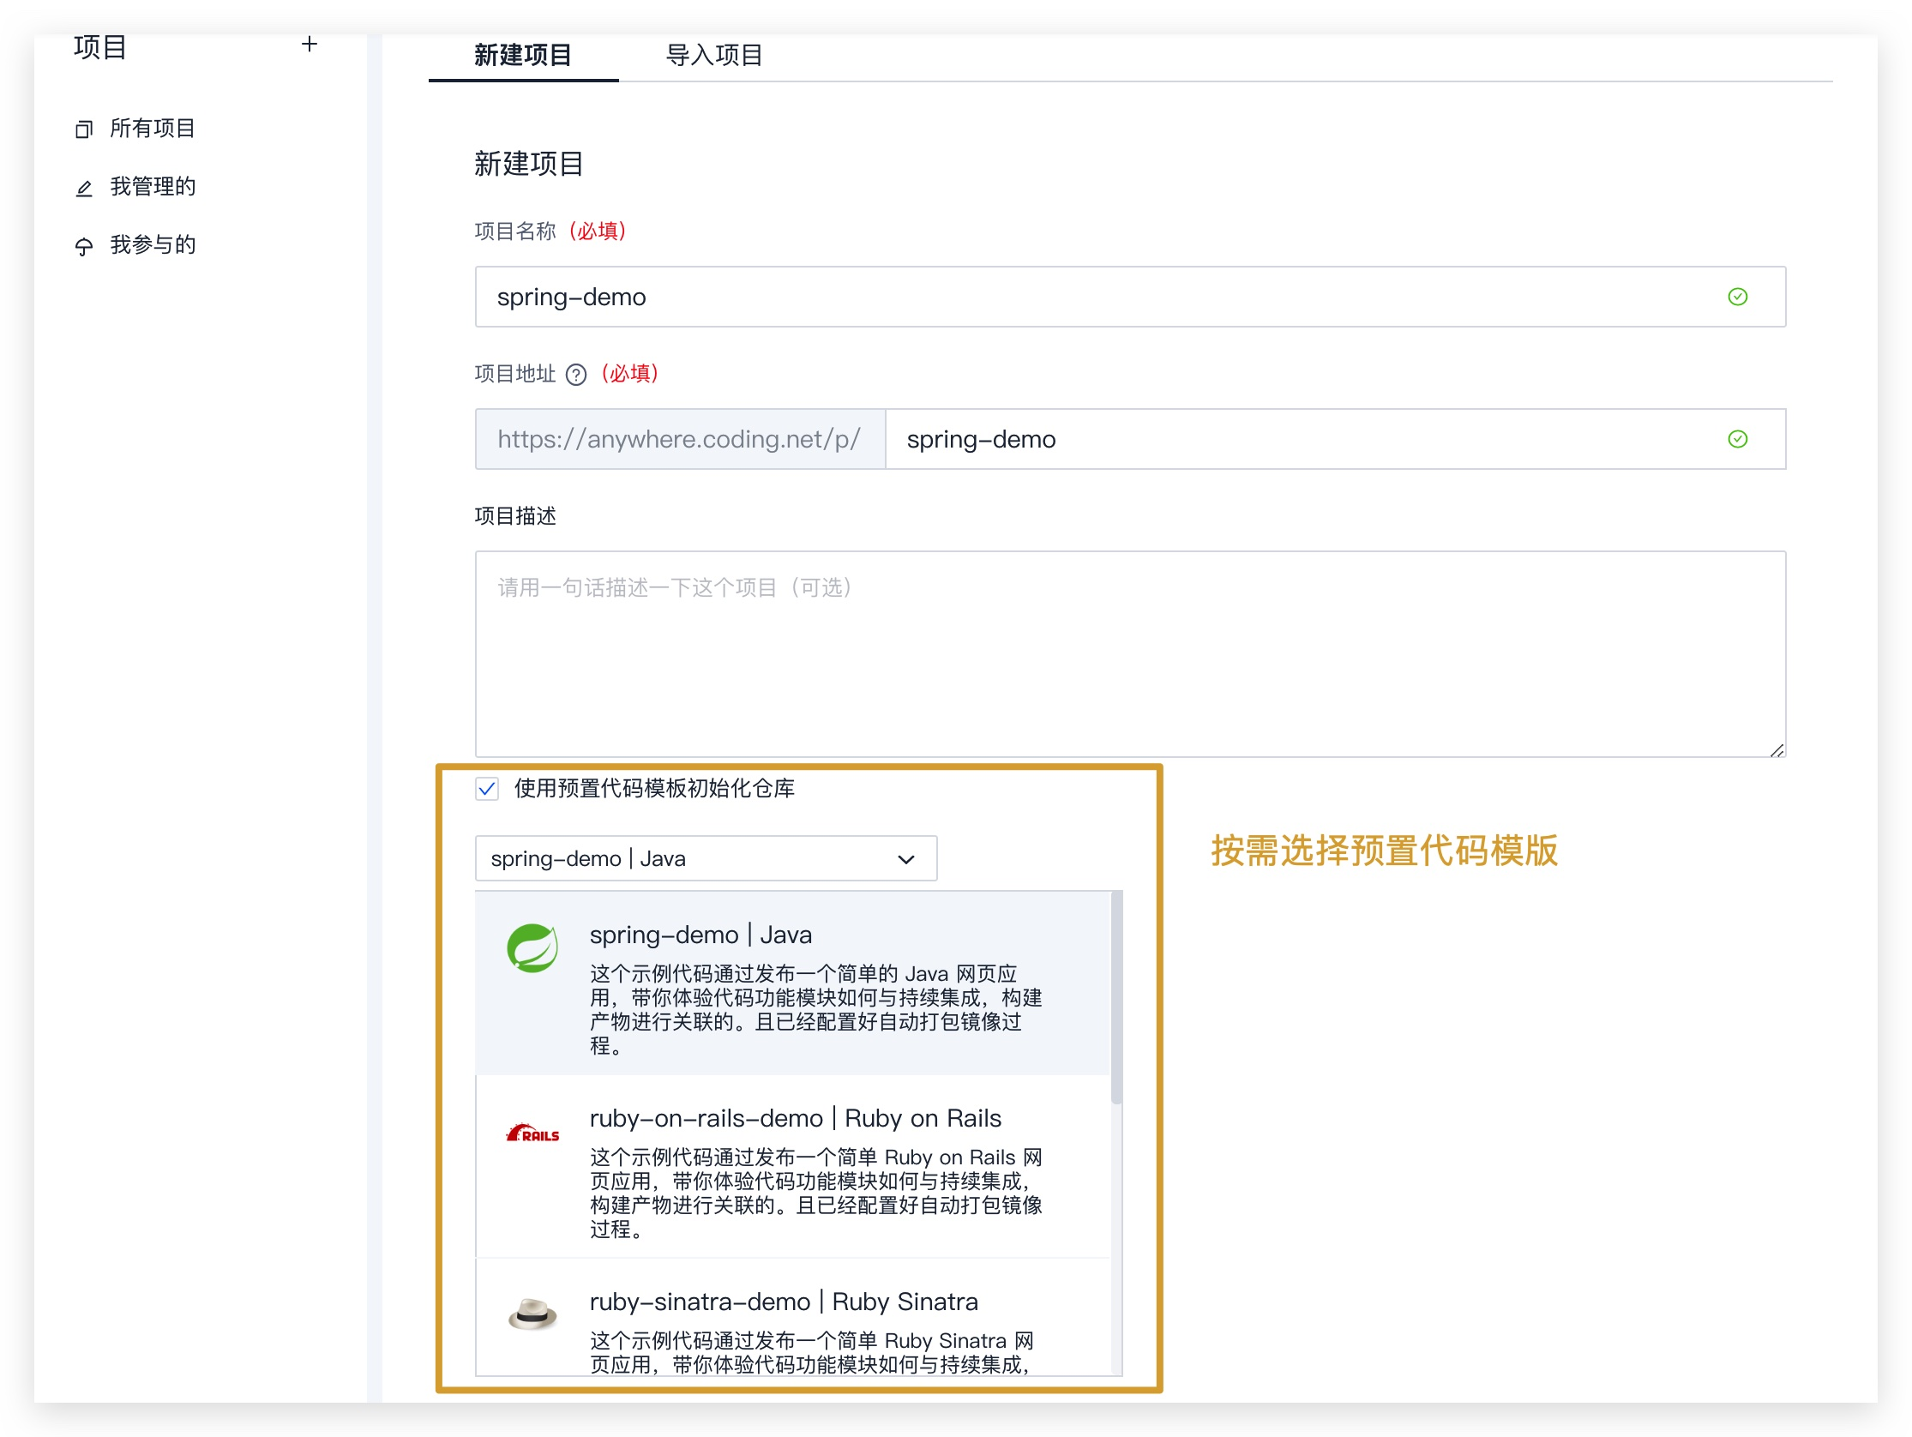The width and height of the screenshot is (1912, 1437).
Task: Click the Ruby on Rails logo icon
Action: (533, 1134)
